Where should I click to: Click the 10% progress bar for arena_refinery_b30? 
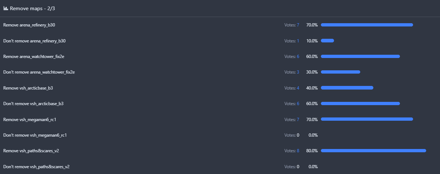327,41
